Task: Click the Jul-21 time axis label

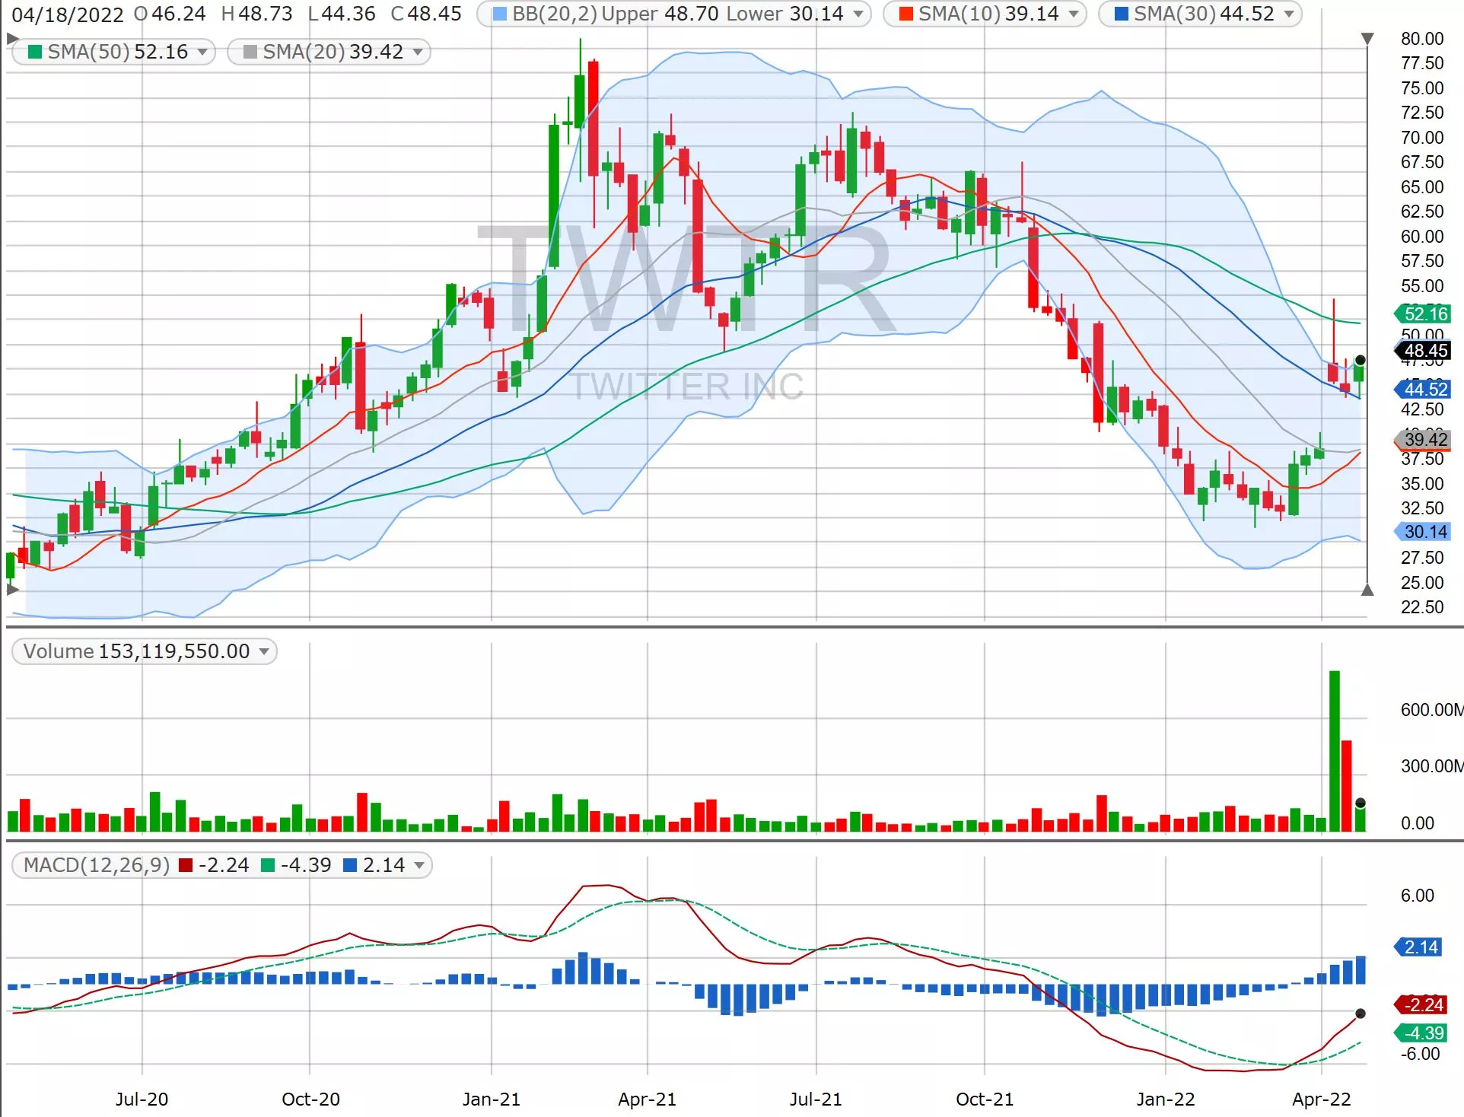Action: [x=816, y=1099]
